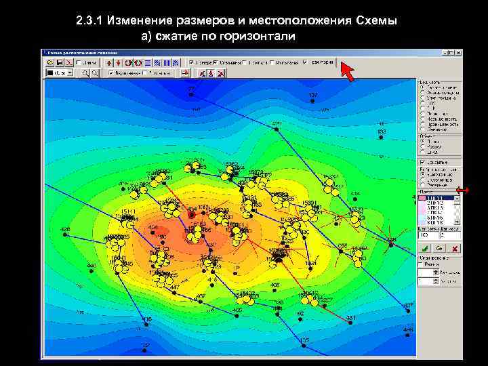Image resolution: width=488 pixels, height=366 pixels.
Task: Select the vertical-lines hatch icon
Action: point(167,63)
